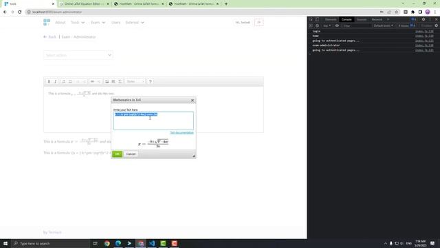Open the Users page in navigation
440x248 pixels.
pyautogui.click(x=115, y=23)
